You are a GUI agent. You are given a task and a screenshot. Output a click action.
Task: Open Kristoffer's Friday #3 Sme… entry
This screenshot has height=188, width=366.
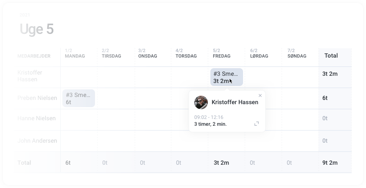(x=226, y=77)
